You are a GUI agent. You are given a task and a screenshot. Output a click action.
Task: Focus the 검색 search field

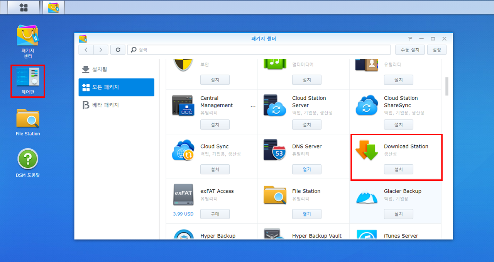pos(259,50)
